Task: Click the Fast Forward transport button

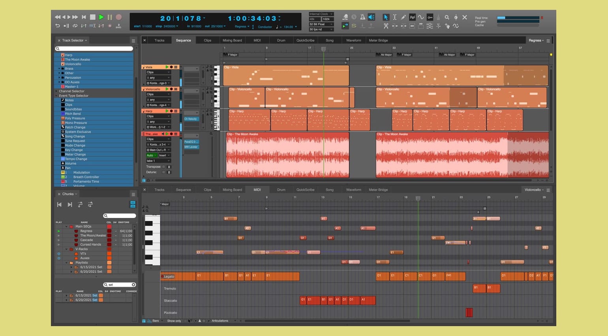Action: (75, 17)
